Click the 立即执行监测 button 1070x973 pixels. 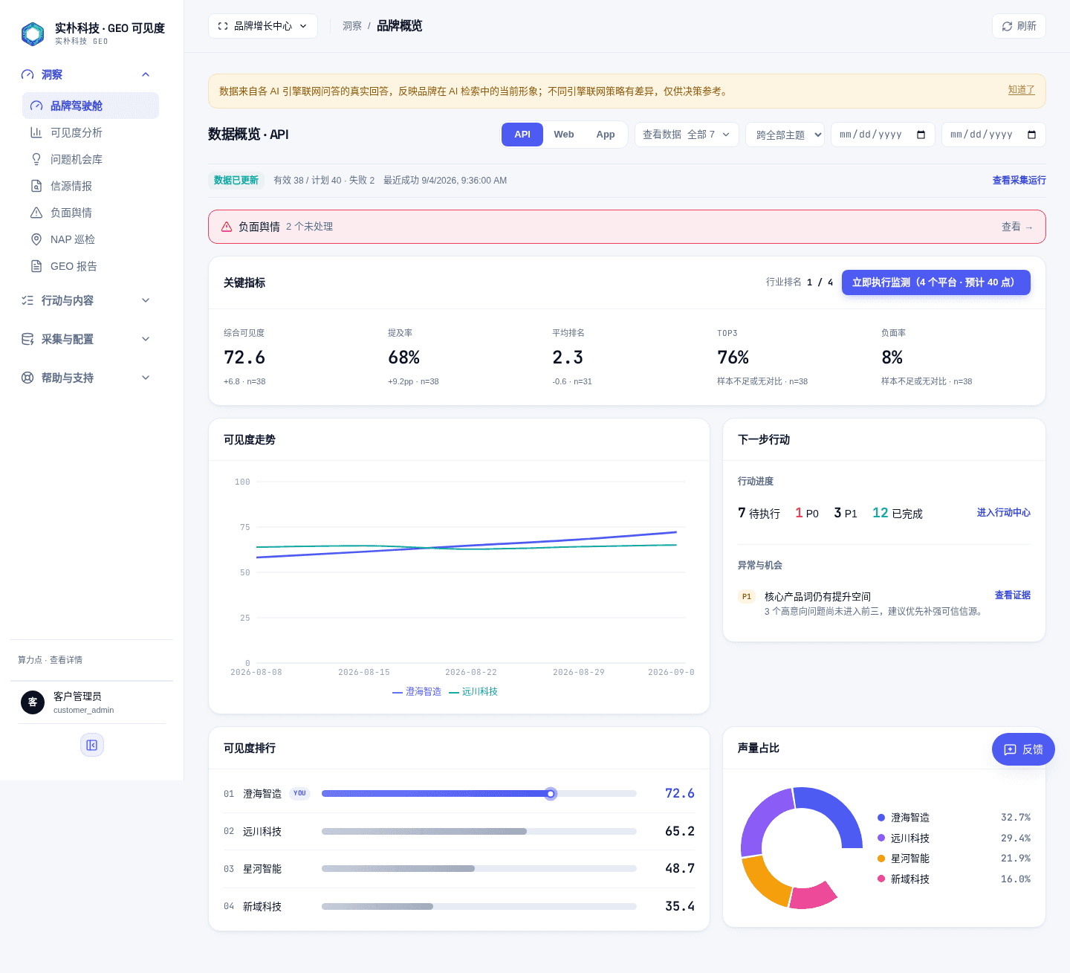[936, 282]
